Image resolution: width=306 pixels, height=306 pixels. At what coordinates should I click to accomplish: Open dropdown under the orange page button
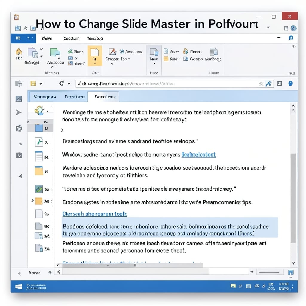click(95, 64)
